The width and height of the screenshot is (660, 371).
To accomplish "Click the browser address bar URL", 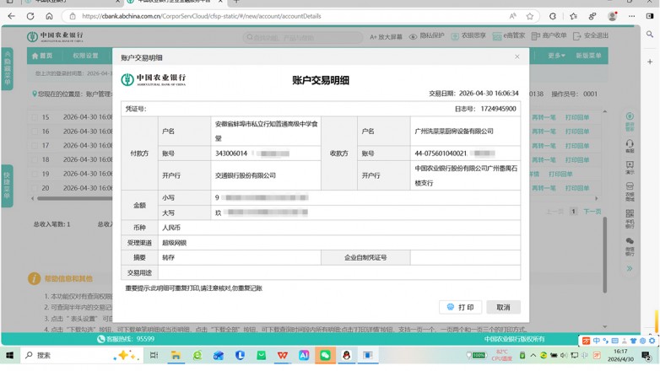I will [201, 16].
